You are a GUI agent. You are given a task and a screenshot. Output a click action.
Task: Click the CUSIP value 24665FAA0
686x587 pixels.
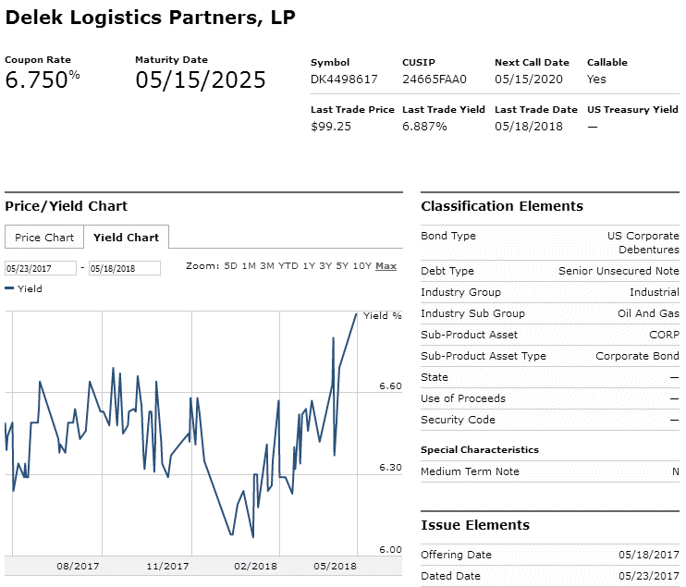(x=435, y=79)
